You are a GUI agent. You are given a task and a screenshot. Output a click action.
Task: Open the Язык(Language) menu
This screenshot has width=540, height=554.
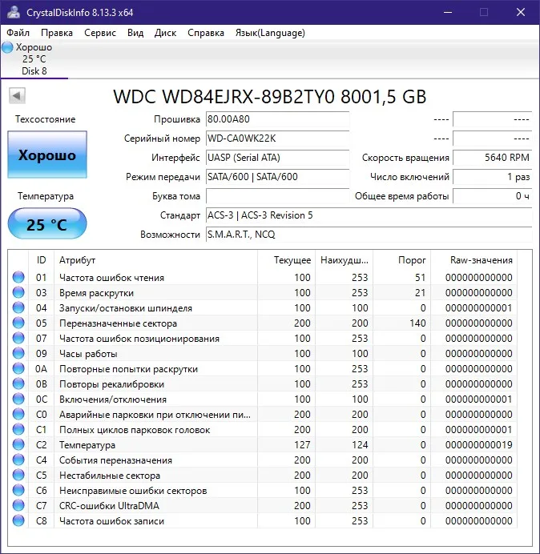270,33
